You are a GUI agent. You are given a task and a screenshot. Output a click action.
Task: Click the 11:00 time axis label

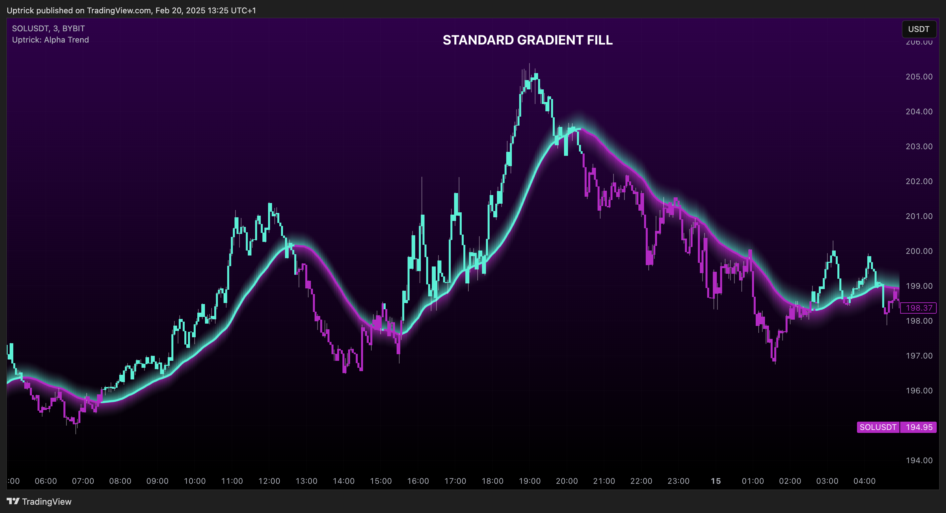(x=232, y=481)
